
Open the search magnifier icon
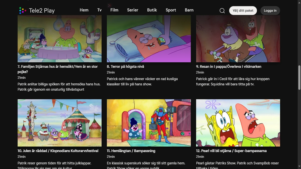(x=222, y=11)
